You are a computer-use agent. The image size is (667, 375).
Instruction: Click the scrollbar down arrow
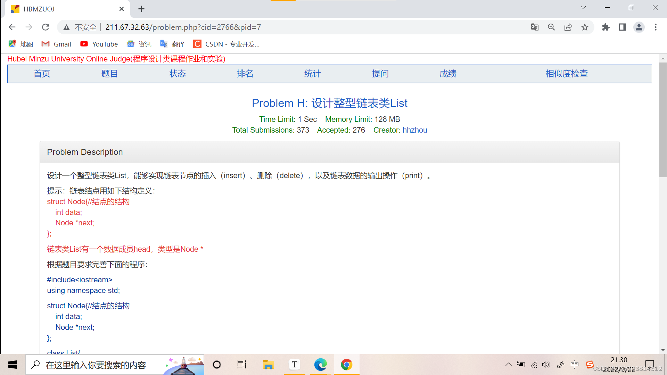pos(663,350)
